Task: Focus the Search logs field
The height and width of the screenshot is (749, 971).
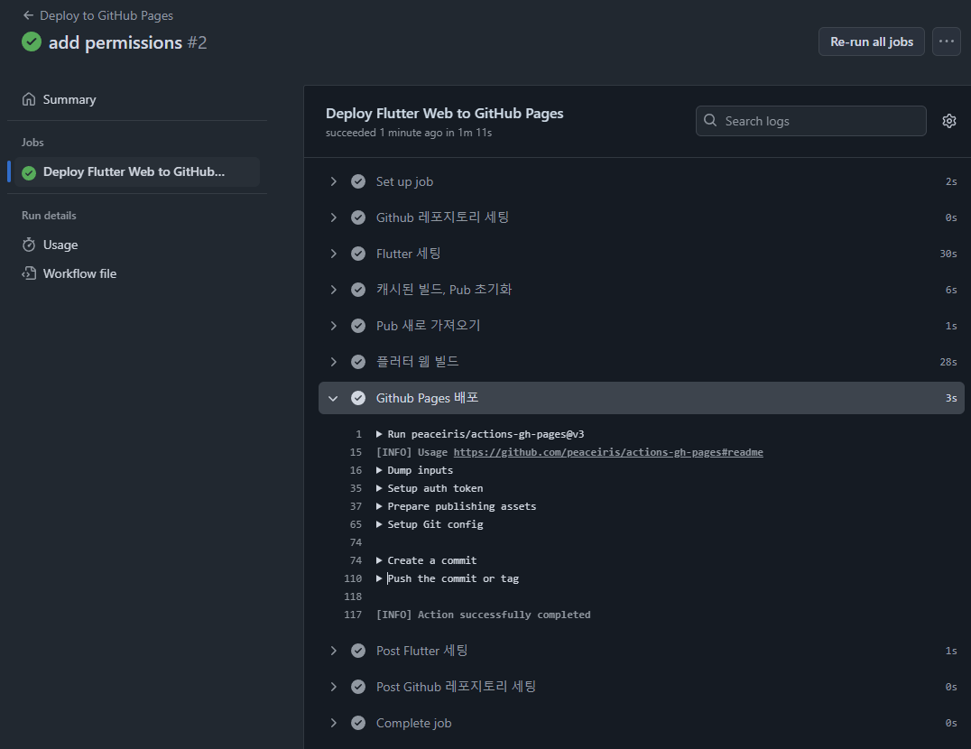Action: 810,121
